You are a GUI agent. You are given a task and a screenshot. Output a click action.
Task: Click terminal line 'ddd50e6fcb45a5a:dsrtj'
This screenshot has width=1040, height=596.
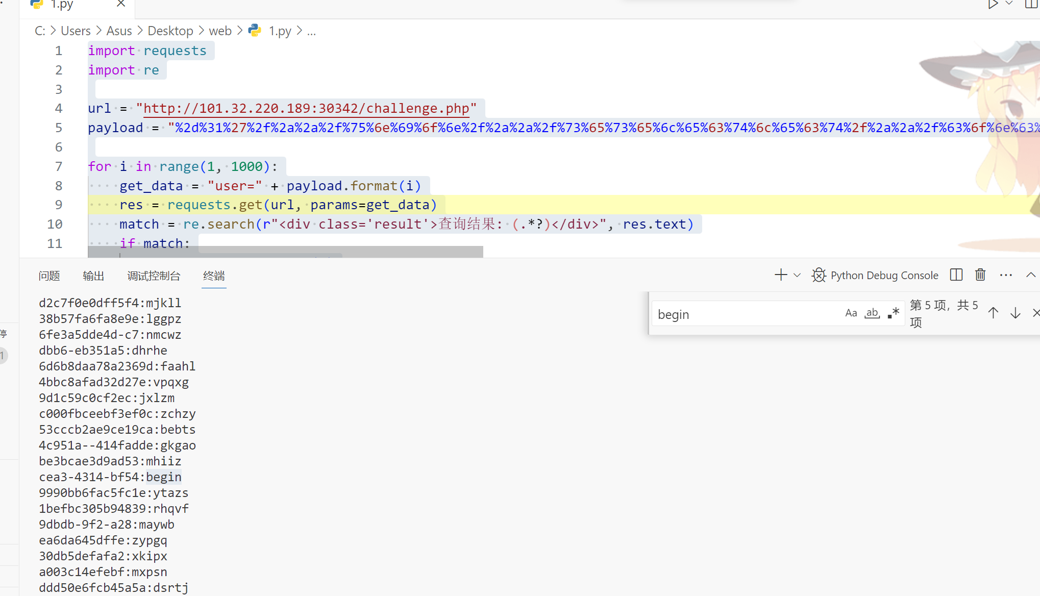[x=113, y=588]
